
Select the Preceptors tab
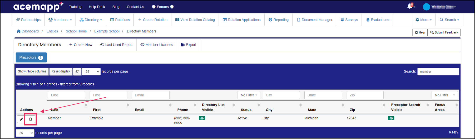click(x=31, y=57)
